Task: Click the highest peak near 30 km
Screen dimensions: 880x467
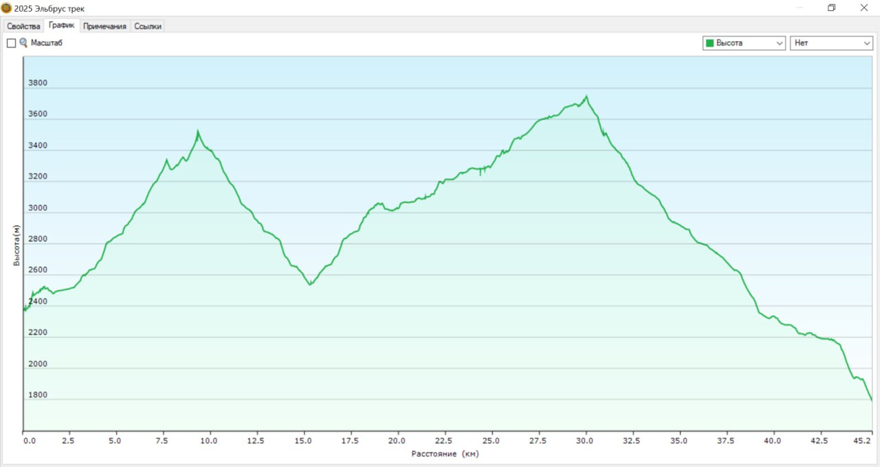Action: 587,97
